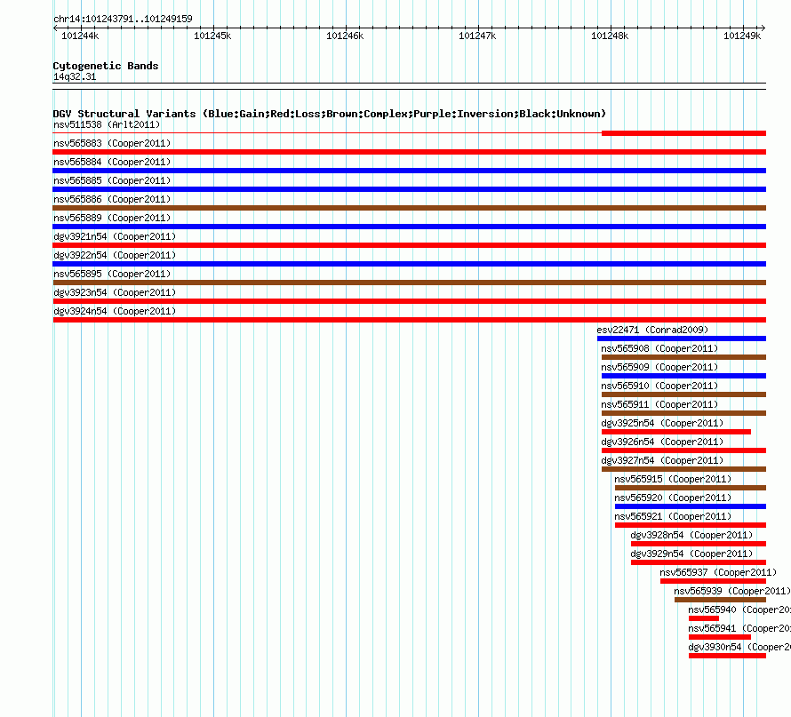This screenshot has width=791, height=717.
Task: Click the red bar under dgv3925n54
Action: [676, 432]
